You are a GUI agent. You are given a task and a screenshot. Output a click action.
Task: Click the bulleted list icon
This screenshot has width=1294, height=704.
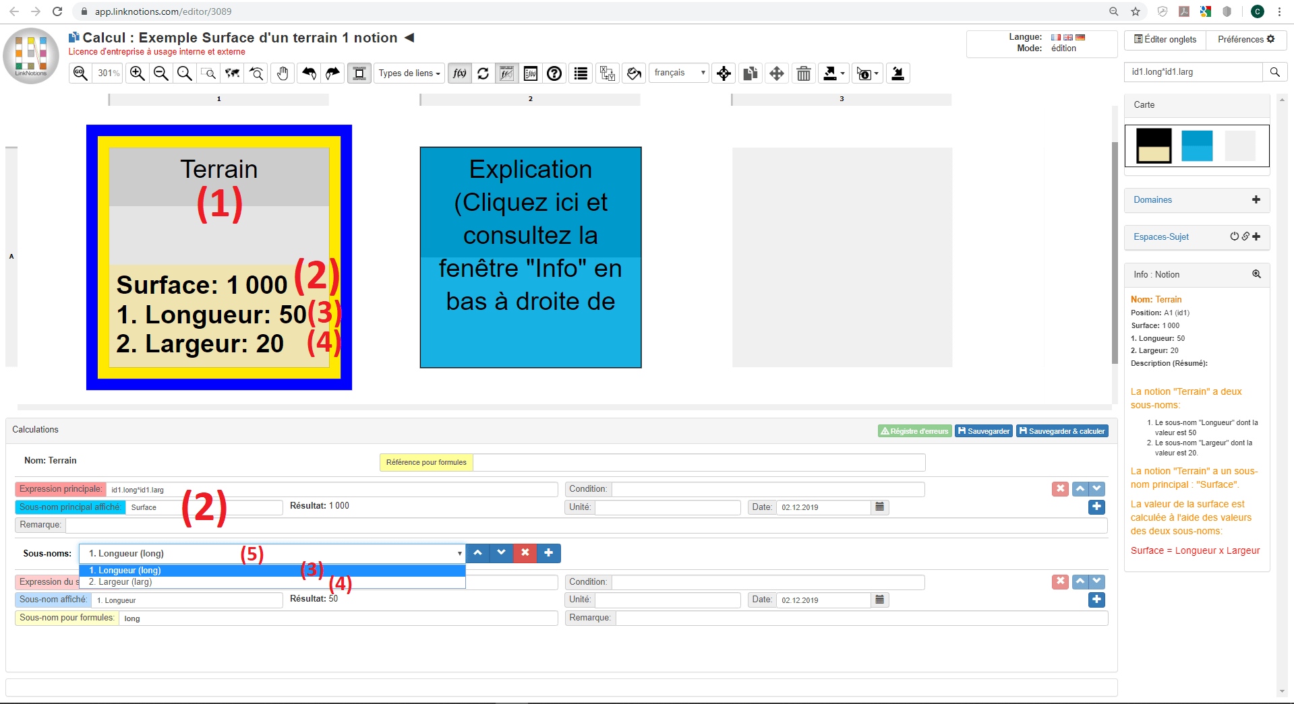point(581,73)
